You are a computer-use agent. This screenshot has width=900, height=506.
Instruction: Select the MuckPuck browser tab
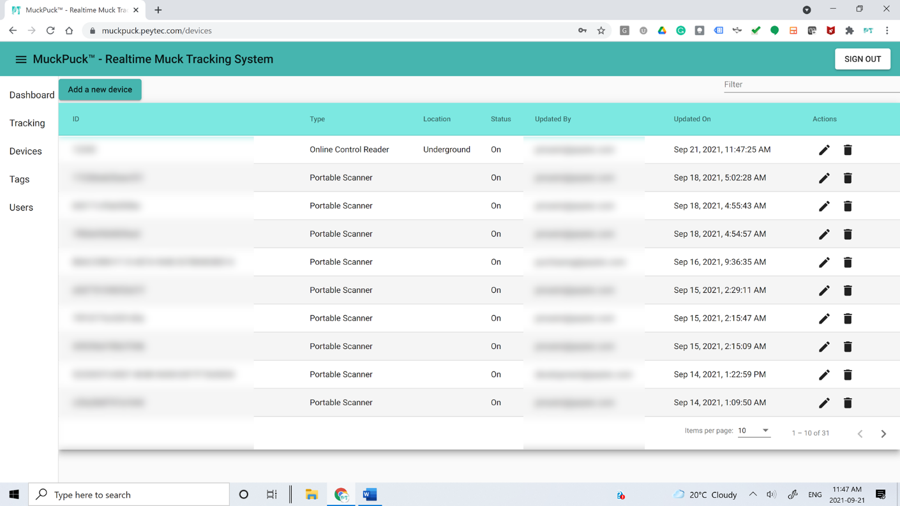click(x=74, y=10)
